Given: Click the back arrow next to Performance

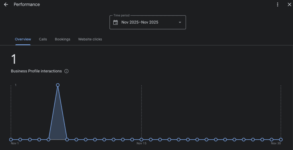Looking at the screenshot, I should point(6,5).
